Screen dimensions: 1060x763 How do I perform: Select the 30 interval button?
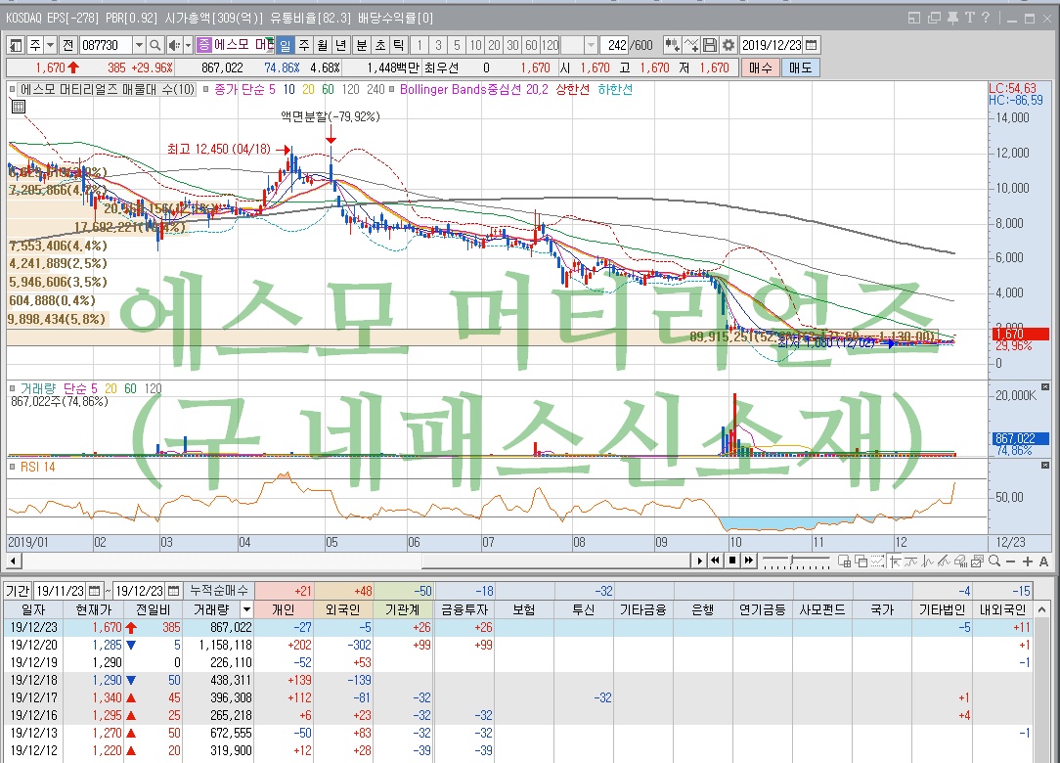512,45
